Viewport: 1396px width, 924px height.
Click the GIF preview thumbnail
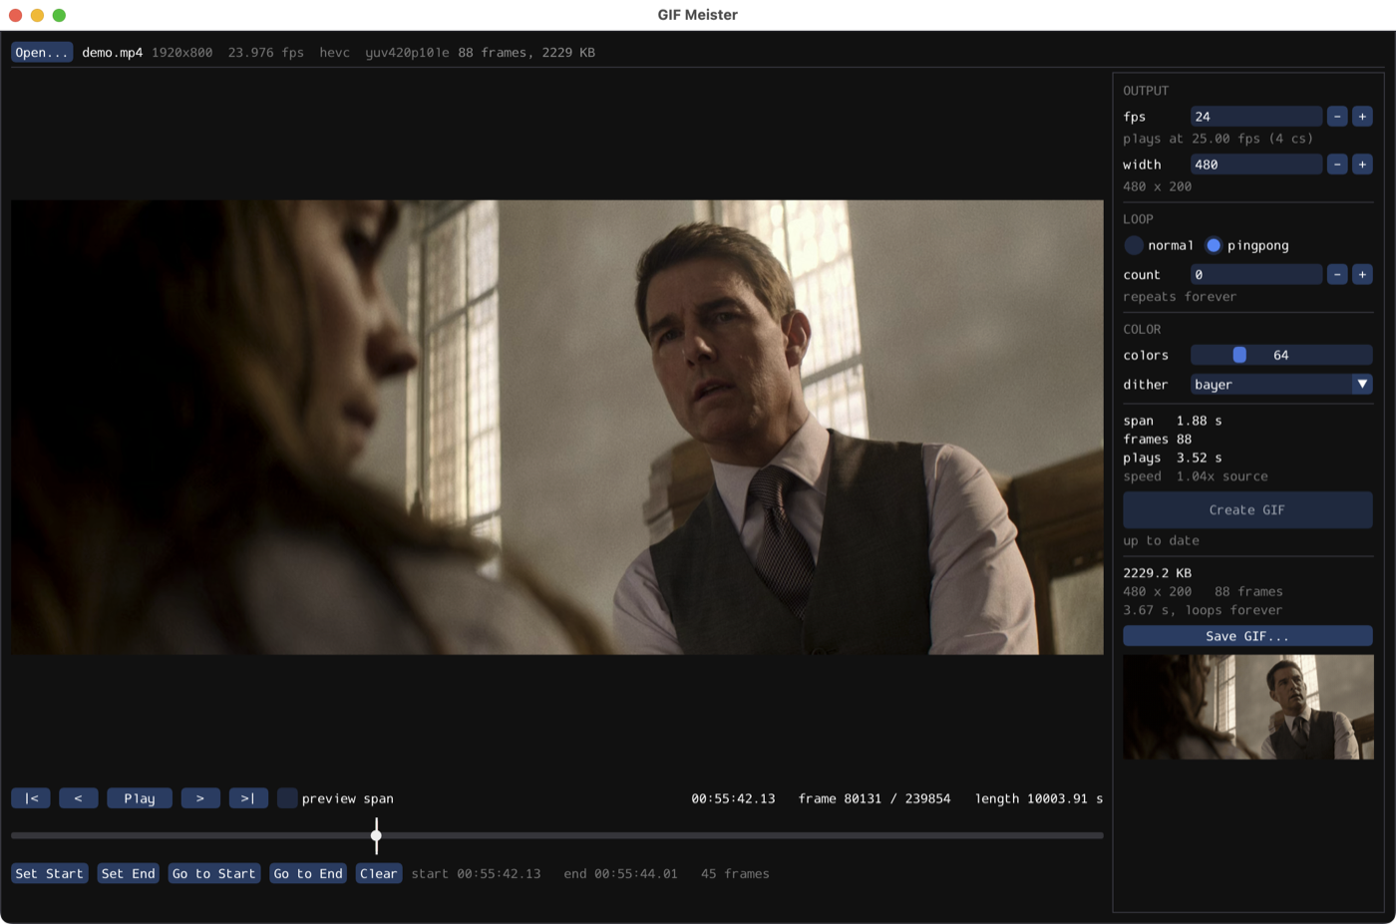coord(1248,707)
